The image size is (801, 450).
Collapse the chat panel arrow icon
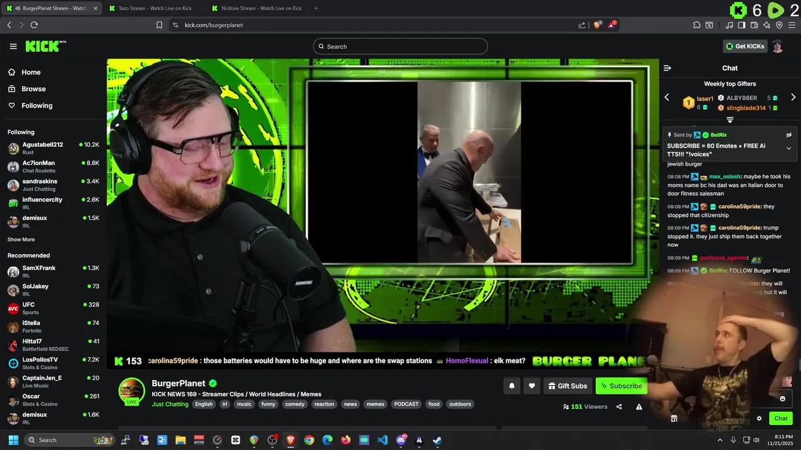click(x=667, y=68)
